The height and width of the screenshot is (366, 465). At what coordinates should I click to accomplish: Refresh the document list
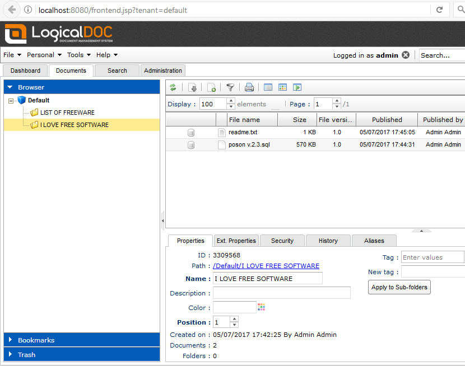(173, 87)
